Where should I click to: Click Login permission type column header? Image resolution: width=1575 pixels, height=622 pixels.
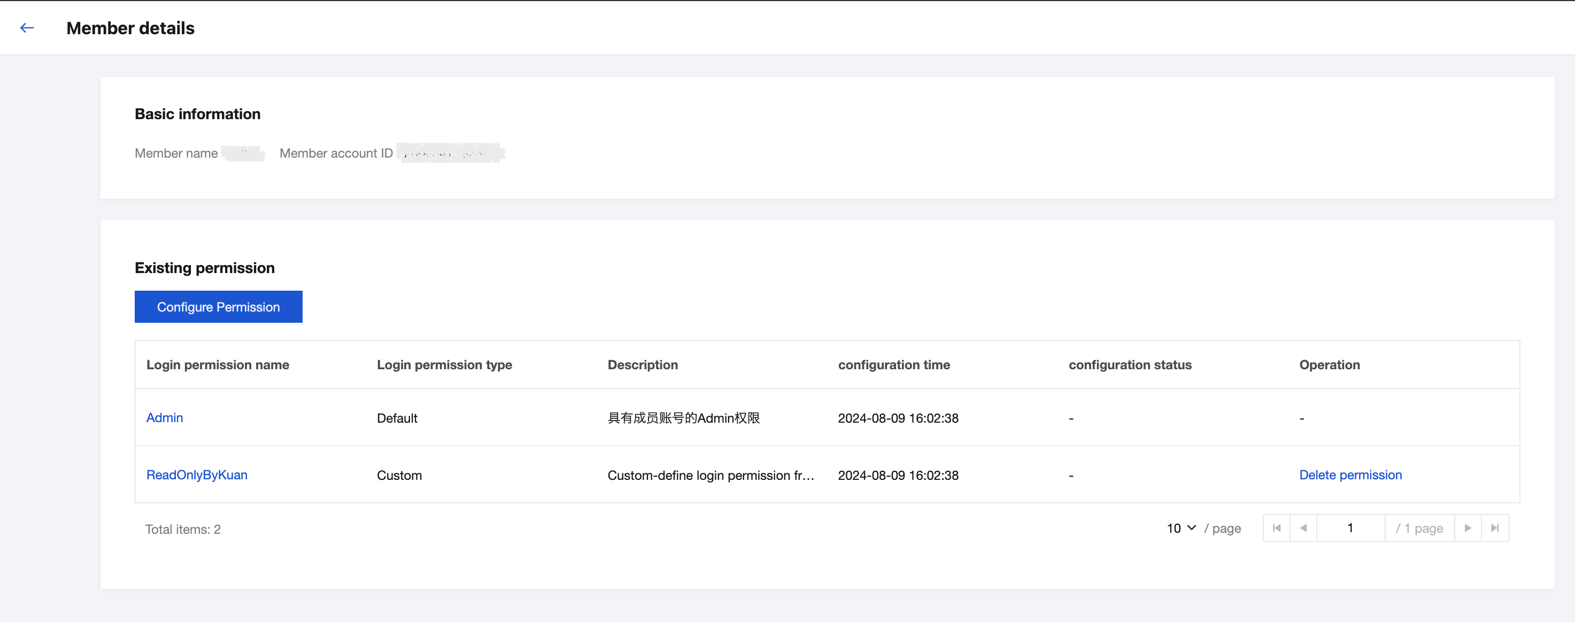[444, 365]
